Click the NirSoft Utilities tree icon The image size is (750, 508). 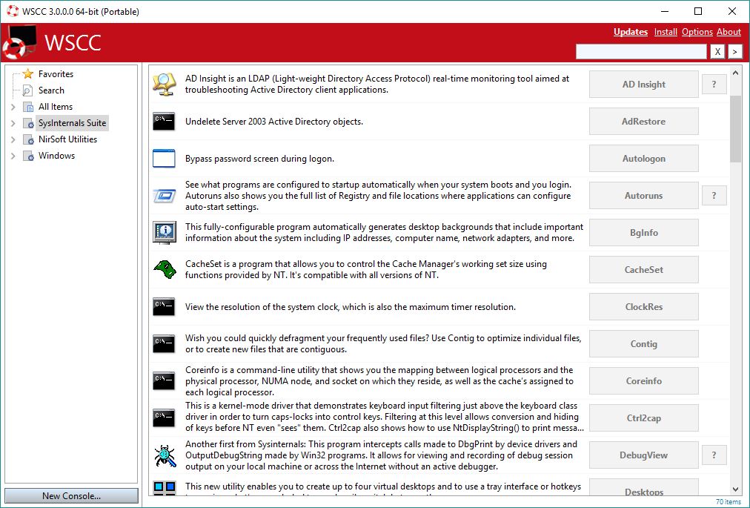pyautogui.click(x=28, y=139)
